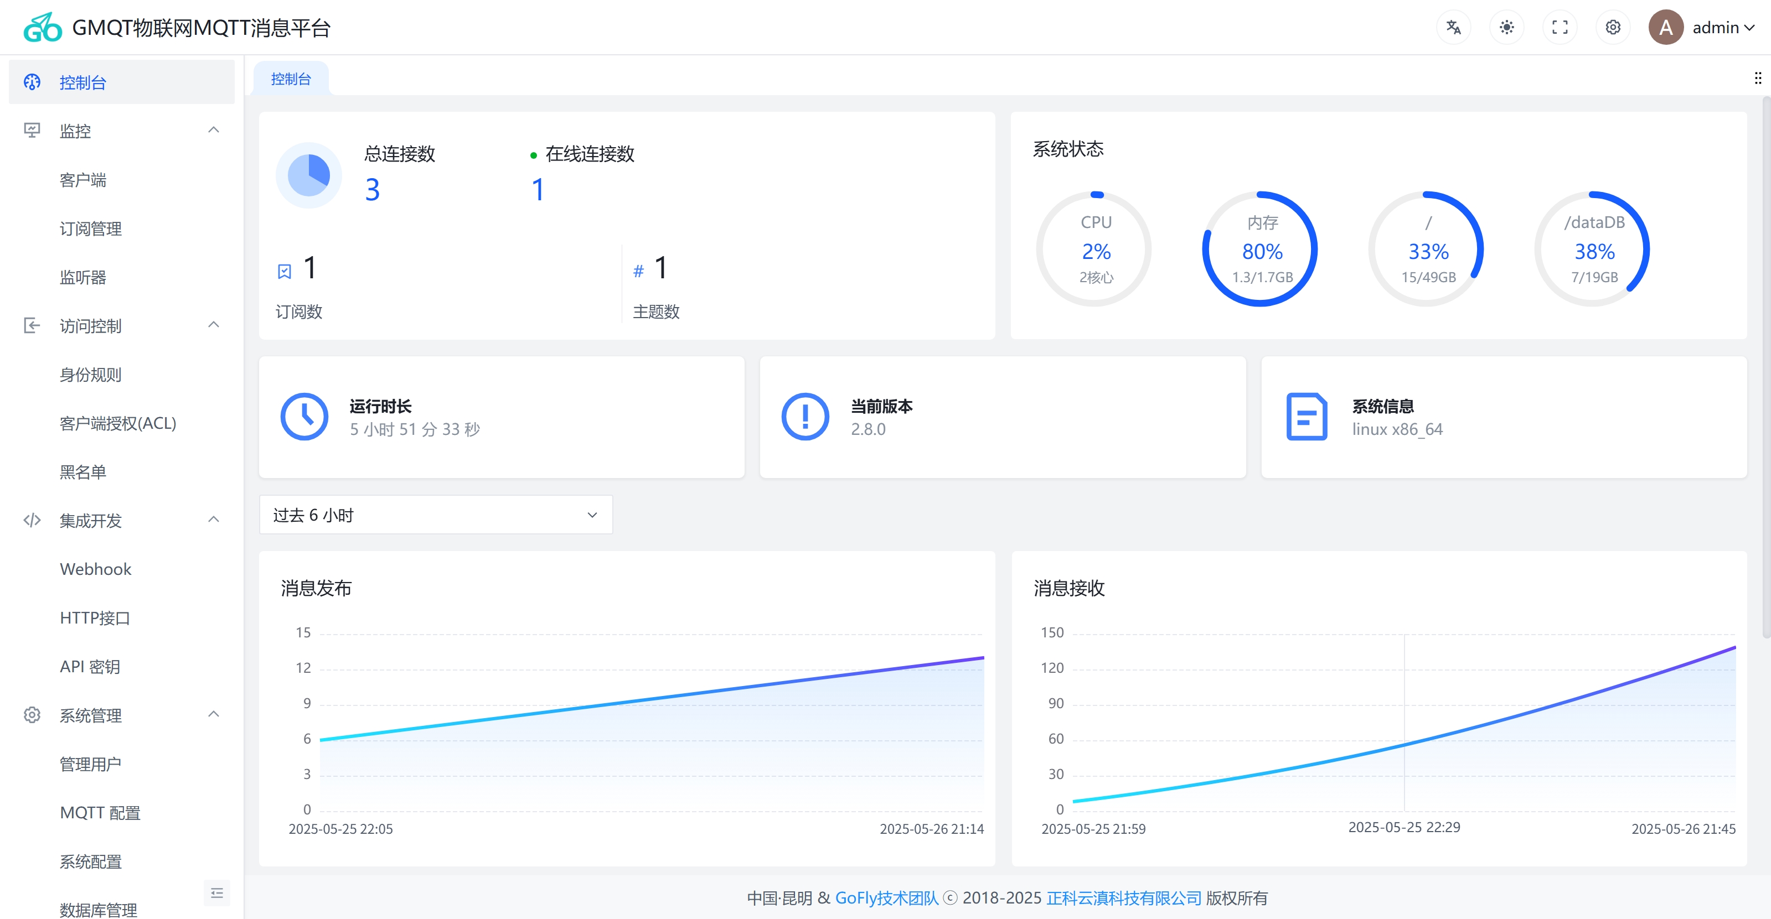1771x919 pixels.
Task: Collapse the sidebar with the bottom toggle
Action: 216,892
